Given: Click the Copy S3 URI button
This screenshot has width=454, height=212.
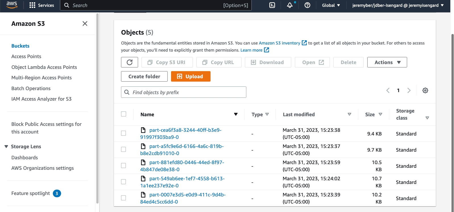Looking at the screenshot, I should [x=167, y=62].
